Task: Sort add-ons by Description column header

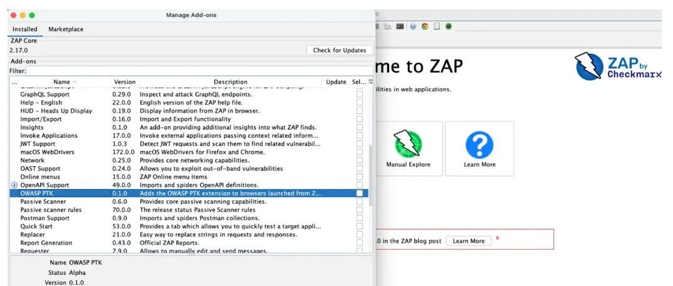Action: pyautogui.click(x=231, y=82)
